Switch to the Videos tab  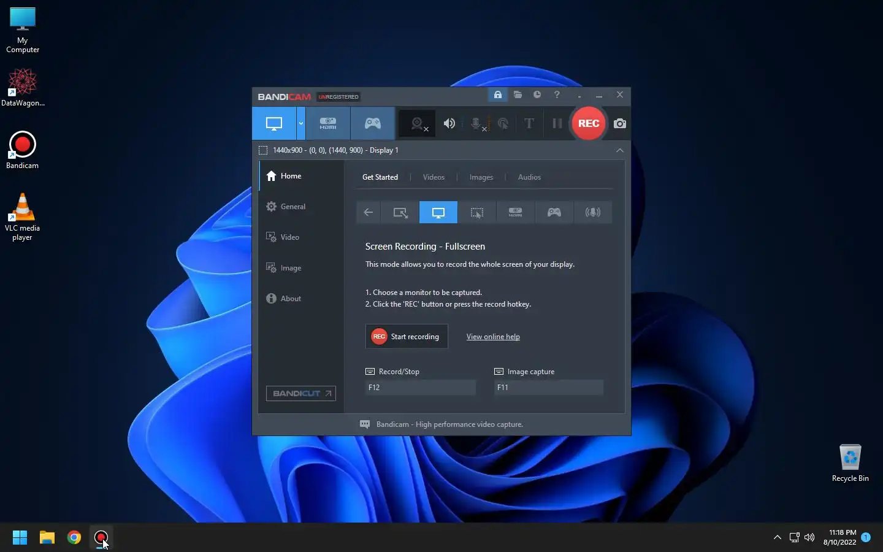point(434,177)
